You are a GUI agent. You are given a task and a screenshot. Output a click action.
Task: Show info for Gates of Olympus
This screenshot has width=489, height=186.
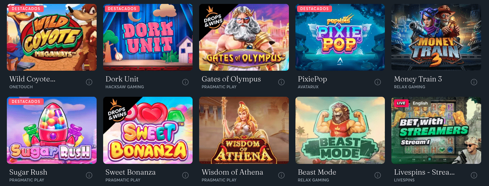click(x=281, y=82)
